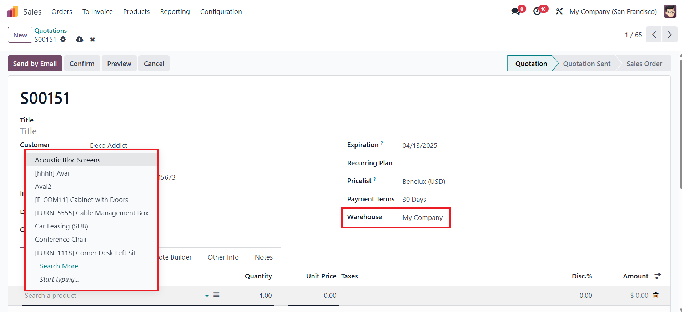Go to the next record arrow
The width and height of the screenshot is (685, 312).
point(669,35)
